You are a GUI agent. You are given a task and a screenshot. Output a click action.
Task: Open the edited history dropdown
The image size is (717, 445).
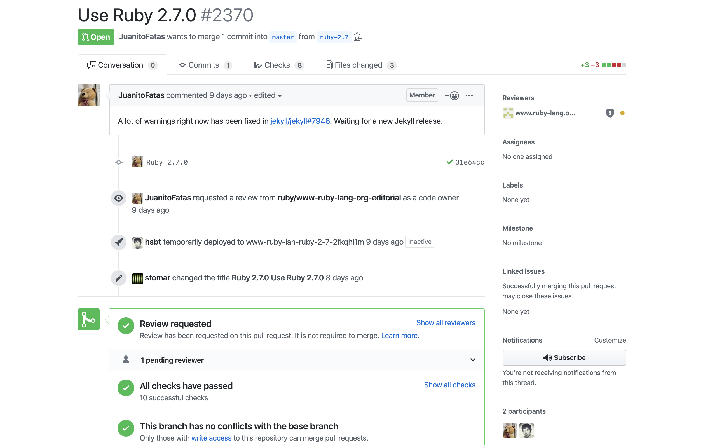[268, 95]
